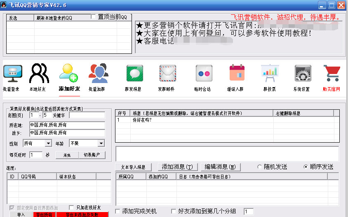Click the 购买官网 shopping cart icon
This screenshot has width=348, height=217.
(x=331, y=74)
